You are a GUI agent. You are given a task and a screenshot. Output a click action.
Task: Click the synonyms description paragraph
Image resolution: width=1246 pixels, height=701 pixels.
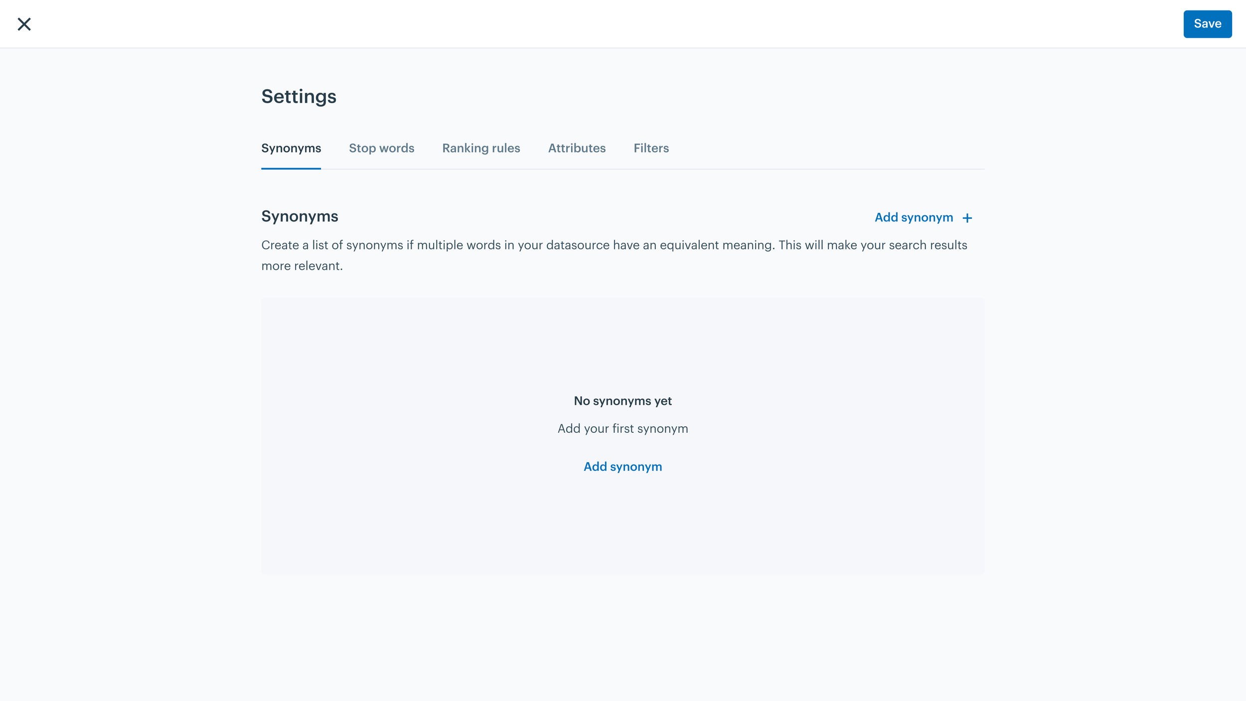(x=614, y=255)
